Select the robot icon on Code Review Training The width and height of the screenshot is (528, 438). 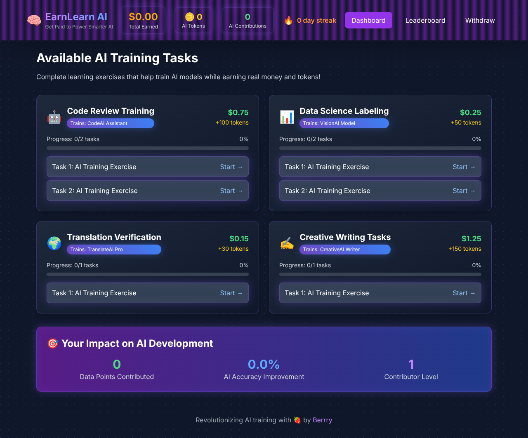(54, 117)
